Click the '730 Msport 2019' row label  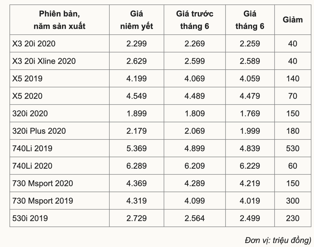pos(43,200)
